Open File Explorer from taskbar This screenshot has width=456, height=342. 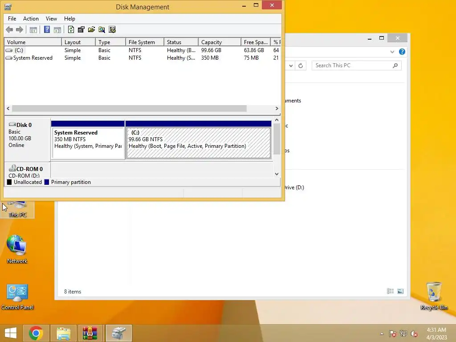click(x=64, y=333)
